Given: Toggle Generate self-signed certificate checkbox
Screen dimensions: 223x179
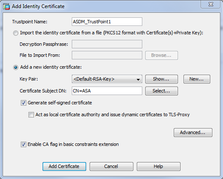Looking at the screenshot, I should click(23, 103).
